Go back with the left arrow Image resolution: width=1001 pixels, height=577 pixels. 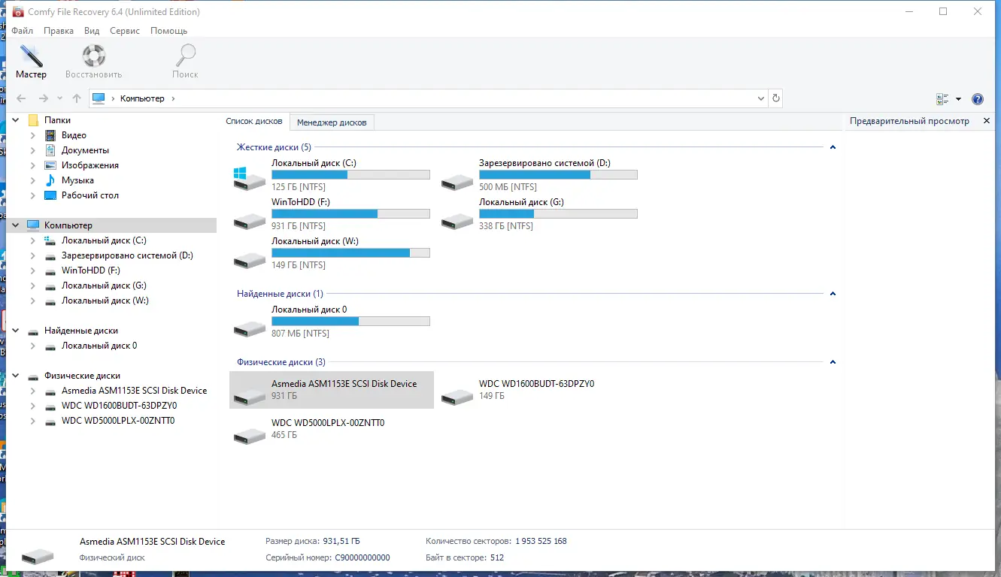(x=21, y=98)
